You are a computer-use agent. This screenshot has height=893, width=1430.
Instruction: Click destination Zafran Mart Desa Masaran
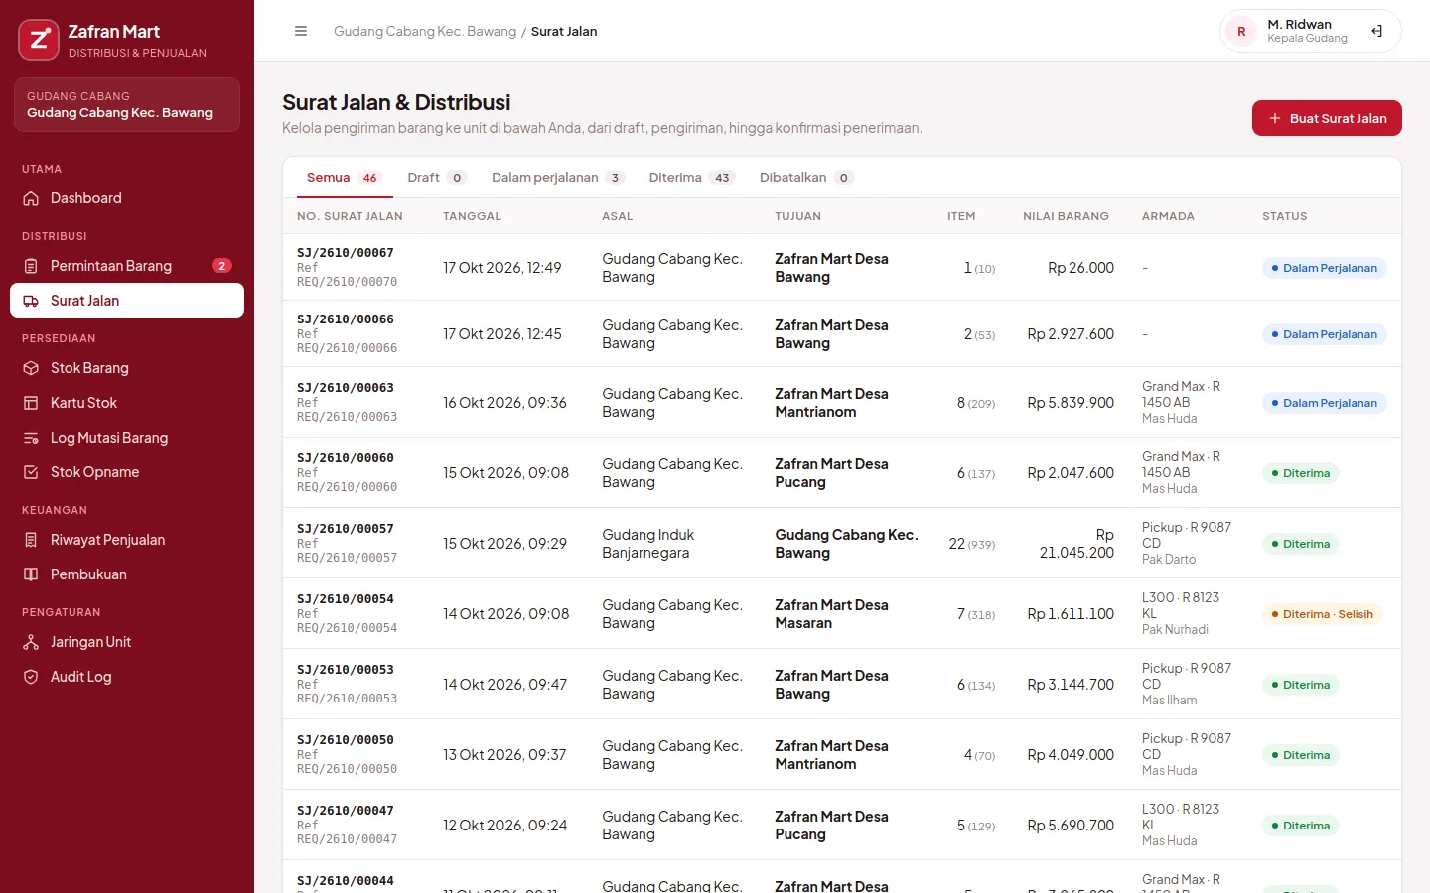832,614
